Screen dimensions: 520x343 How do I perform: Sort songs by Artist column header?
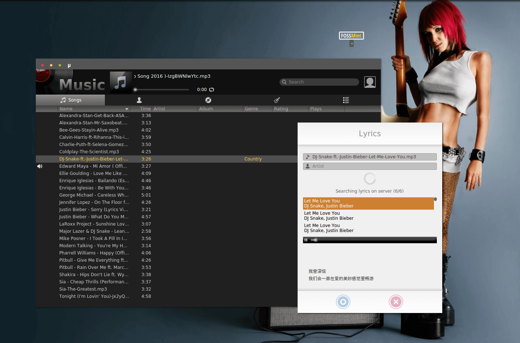point(175,109)
